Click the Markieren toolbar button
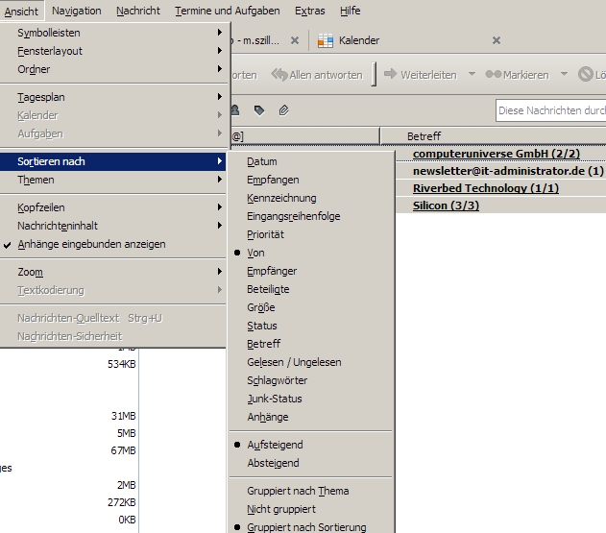Viewport: 606px width, 533px height. click(x=518, y=75)
